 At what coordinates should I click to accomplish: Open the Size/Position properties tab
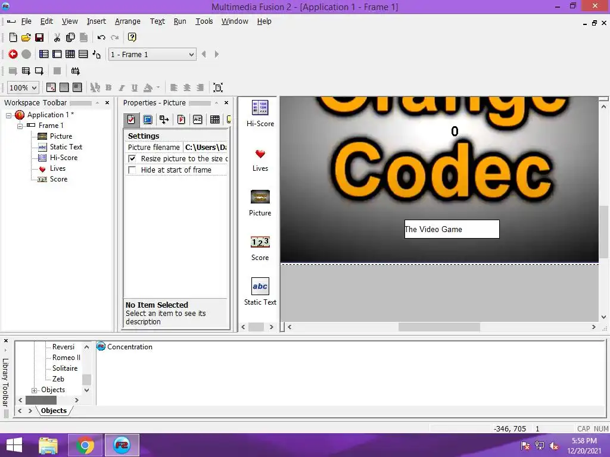coord(164,120)
